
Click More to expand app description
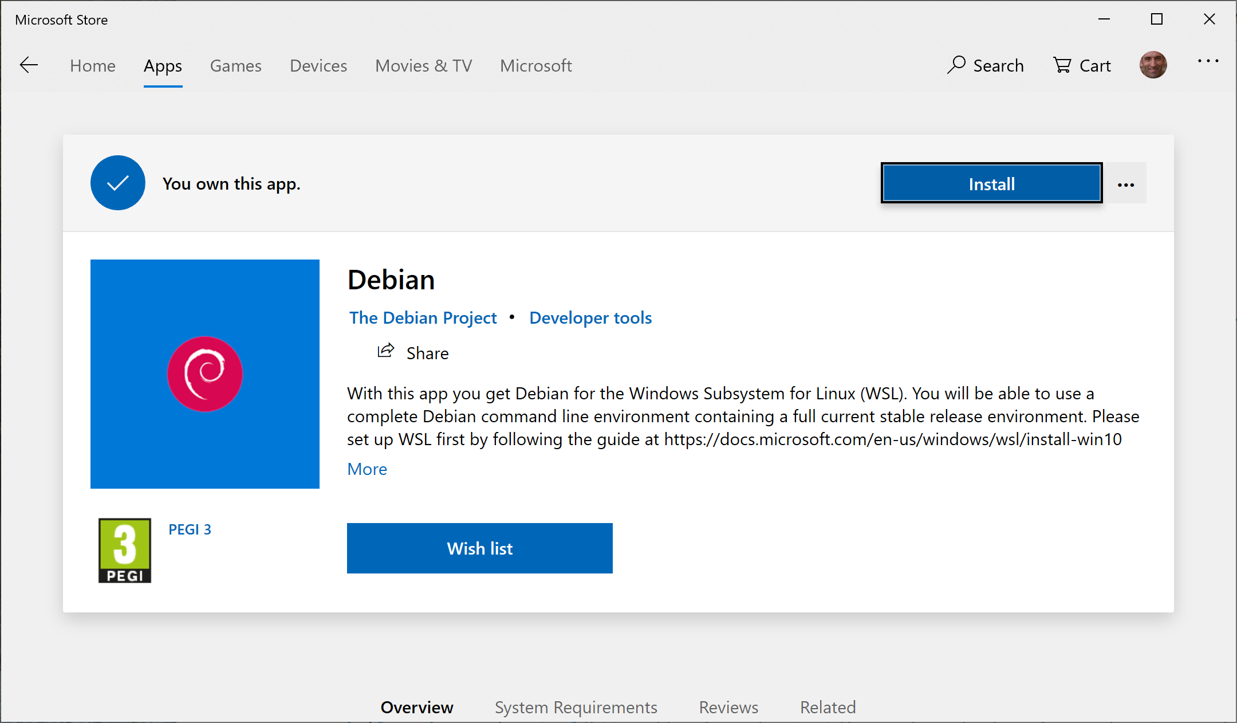367,468
